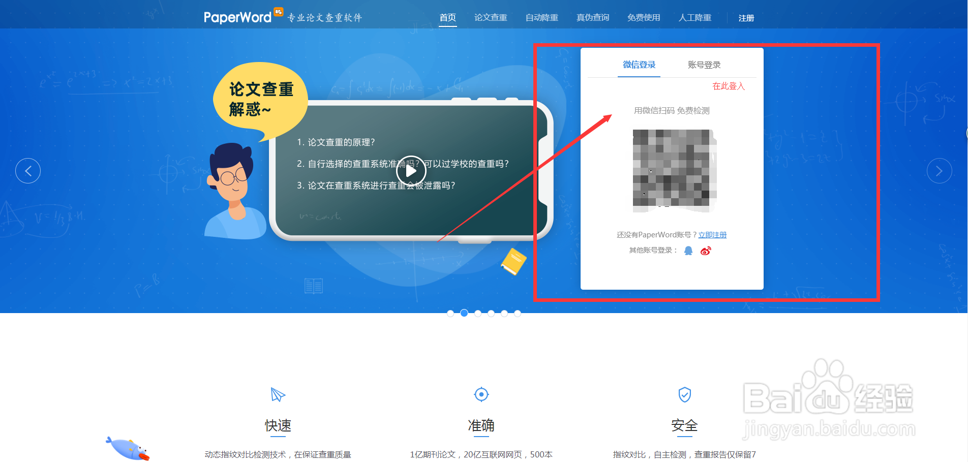
Task: Click the next carousel arrow
Action: (x=940, y=171)
